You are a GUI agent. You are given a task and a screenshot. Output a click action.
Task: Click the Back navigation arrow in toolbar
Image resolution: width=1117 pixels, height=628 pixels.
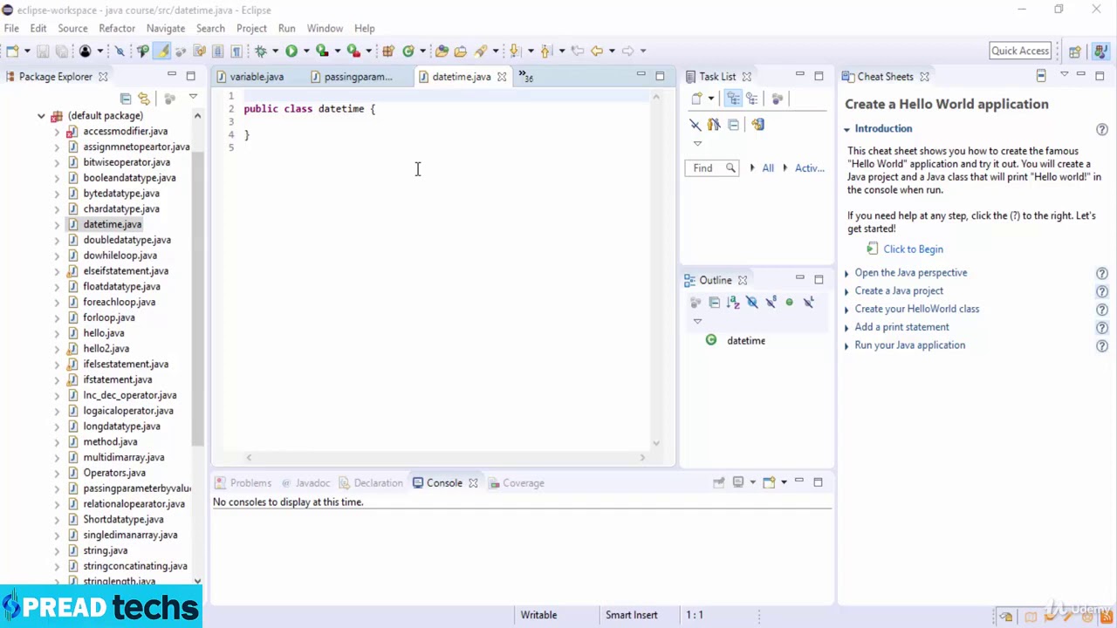(x=597, y=51)
